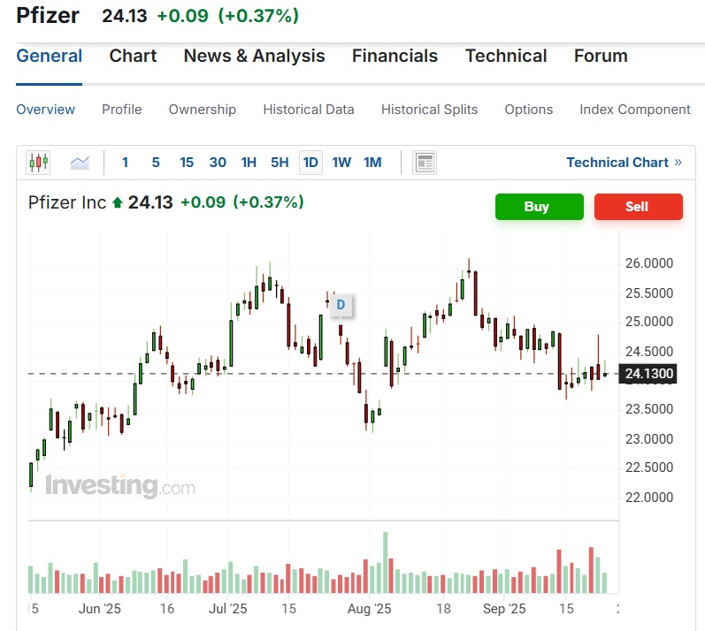Select the 5H timeframe
705x631 pixels.
click(x=280, y=163)
